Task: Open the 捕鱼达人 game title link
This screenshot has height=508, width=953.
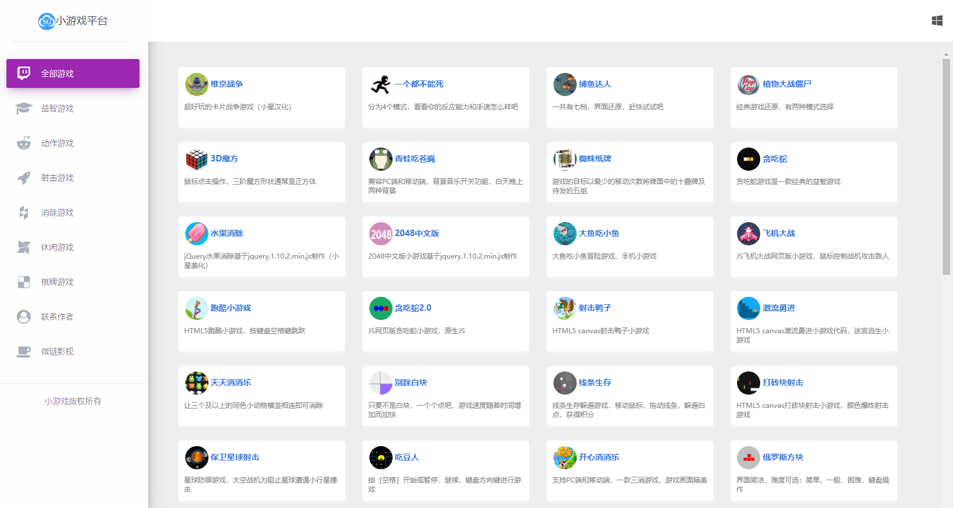Action: pyautogui.click(x=595, y=84)
